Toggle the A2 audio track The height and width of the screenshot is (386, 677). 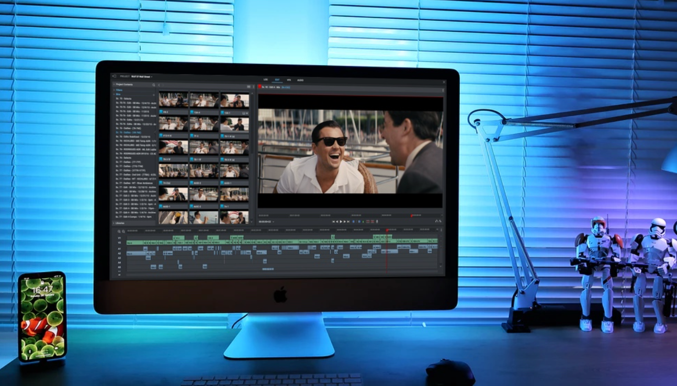coord(119,253)
